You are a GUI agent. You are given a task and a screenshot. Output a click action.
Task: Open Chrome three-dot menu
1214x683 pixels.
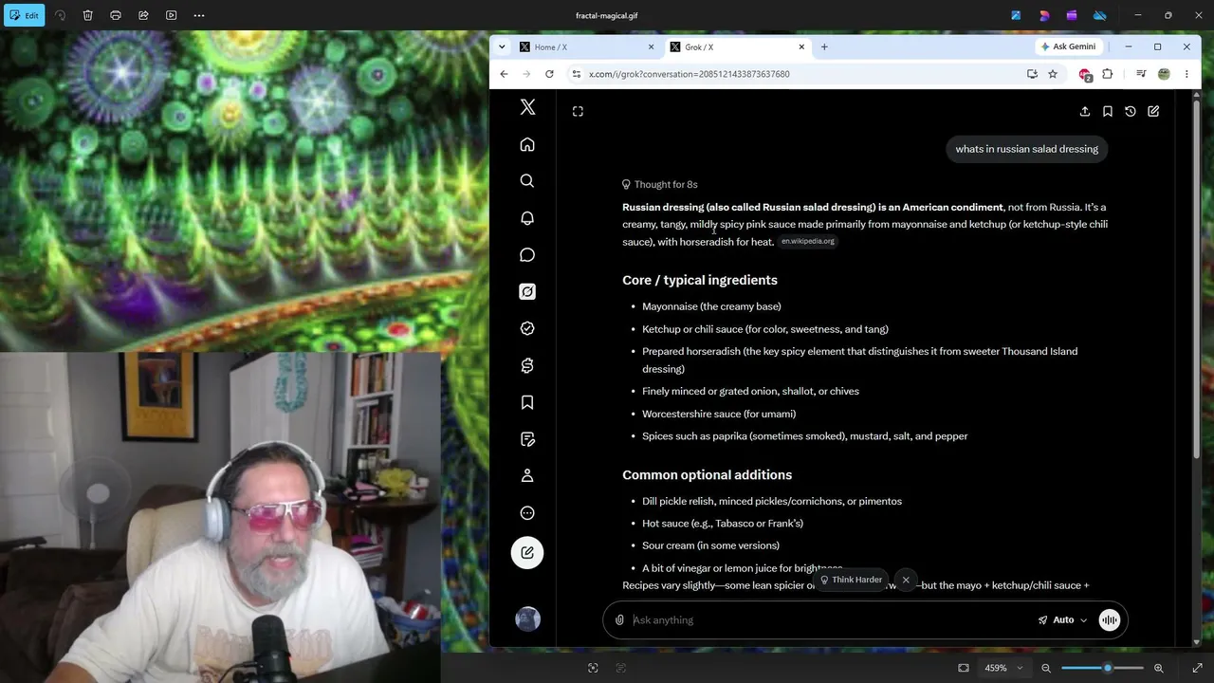(1186, 74)
